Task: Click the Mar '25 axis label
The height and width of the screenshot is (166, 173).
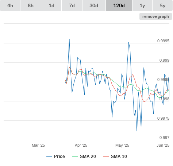Action: 38,145
